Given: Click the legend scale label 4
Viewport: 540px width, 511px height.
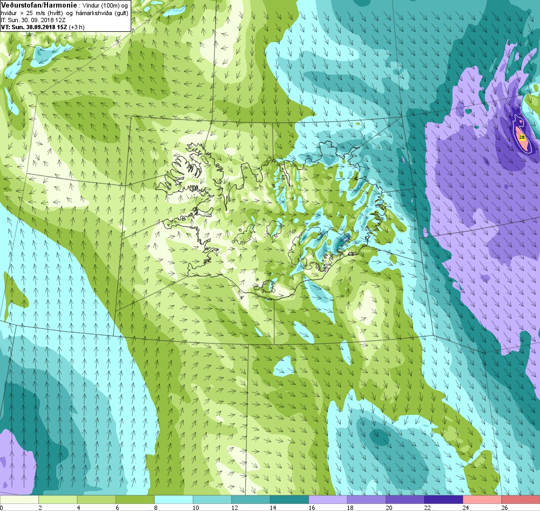Looking at the screenshot, I should (x=79, y=508).
